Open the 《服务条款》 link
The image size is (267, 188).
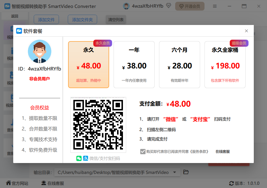(199, 152)
